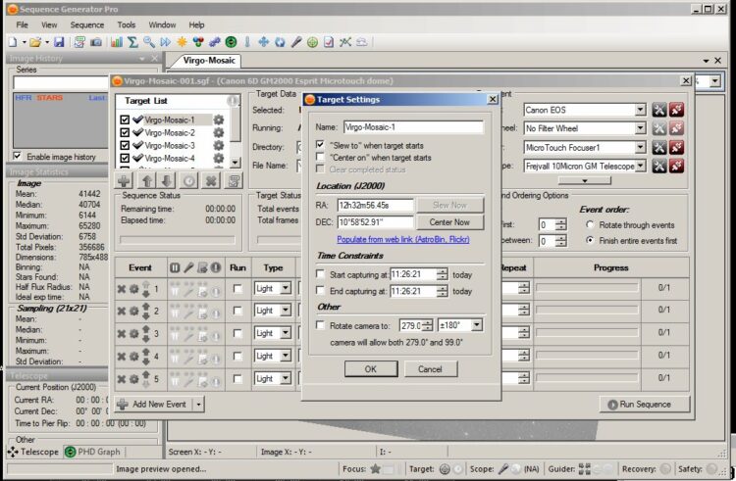This screenshot has width=736, height=481.
Task: Select Rotate through events radio button
Action: tap(590, 224)
